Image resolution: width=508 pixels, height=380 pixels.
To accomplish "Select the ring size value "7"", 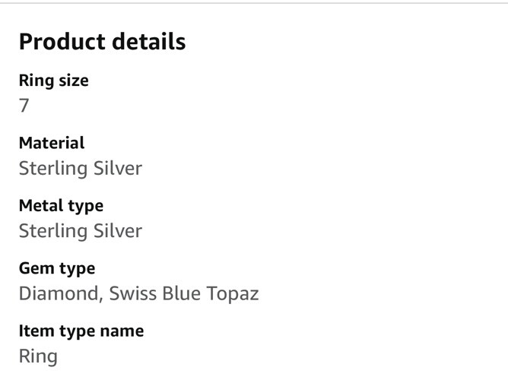I will coord(24,106).
